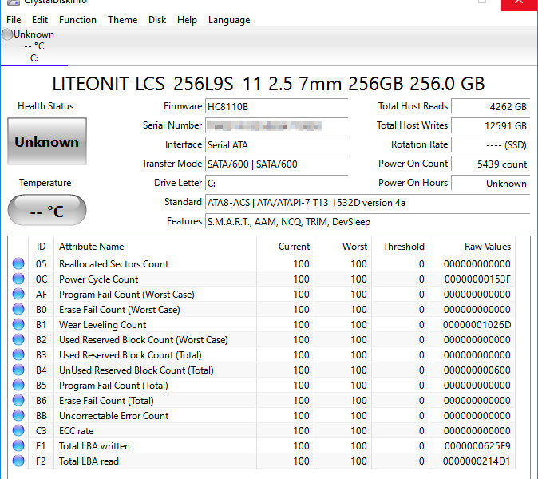This screenshot has width=538, height=479.
Task: Click status orb for Total LBA written
Action: click(18, 446)
